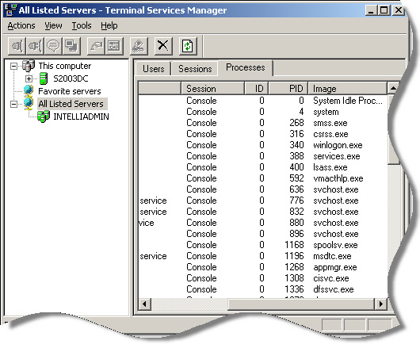Select the System Idle Proc... row

coord(262,101)
